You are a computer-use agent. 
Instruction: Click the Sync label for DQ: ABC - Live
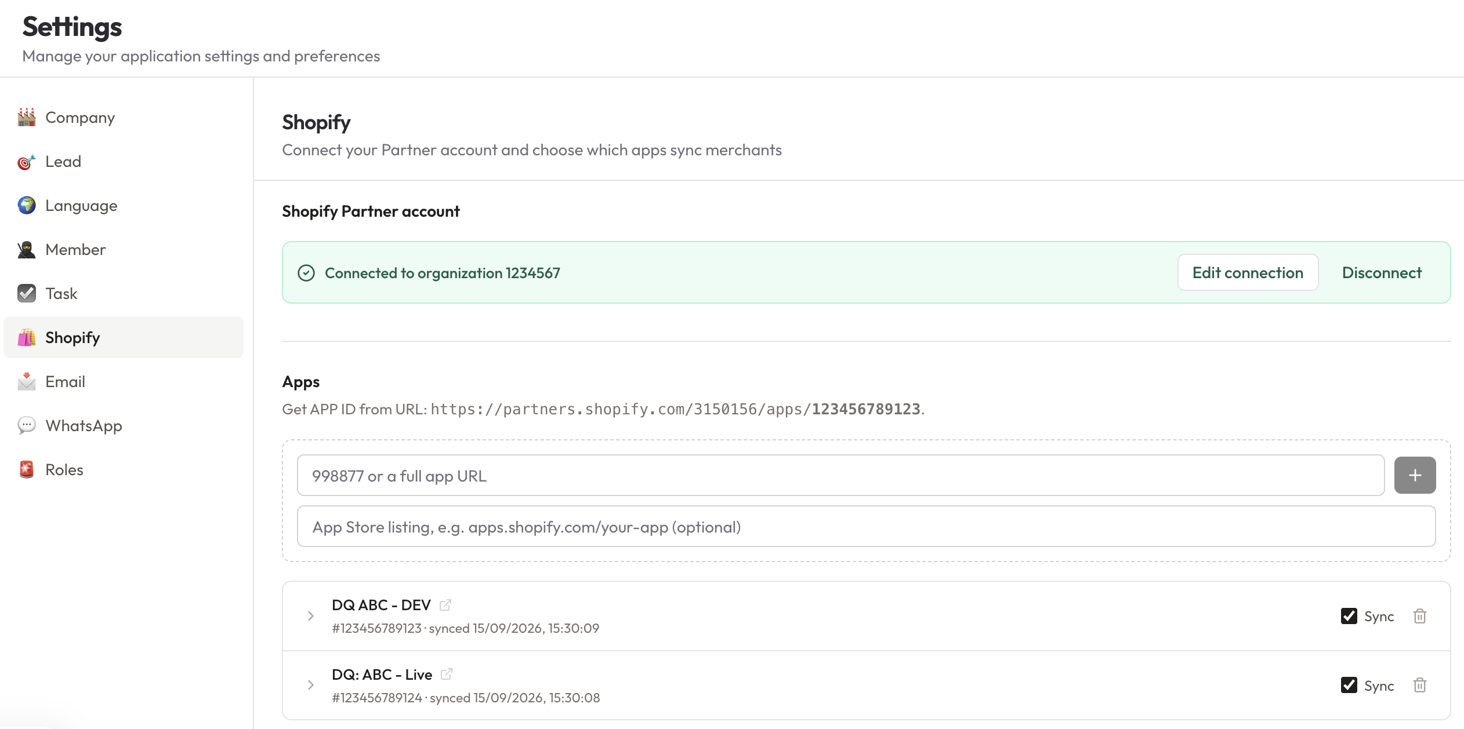pos(1379,686)
